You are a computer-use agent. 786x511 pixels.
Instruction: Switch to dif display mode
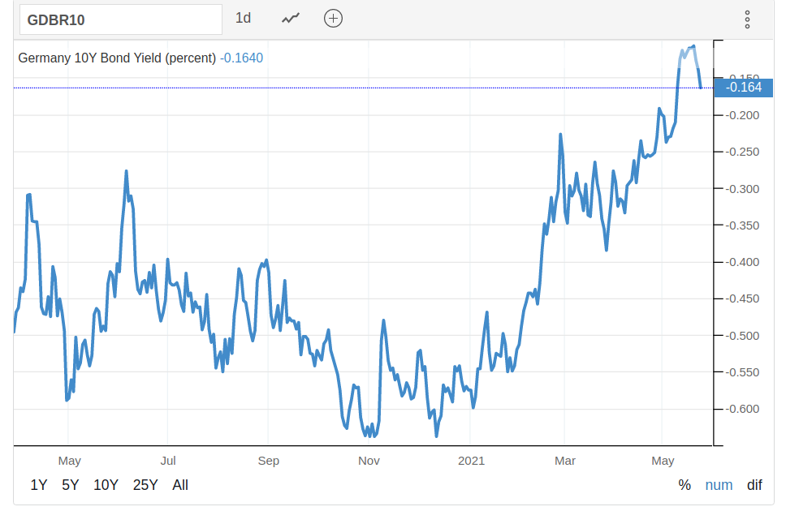tap(754, 485)
